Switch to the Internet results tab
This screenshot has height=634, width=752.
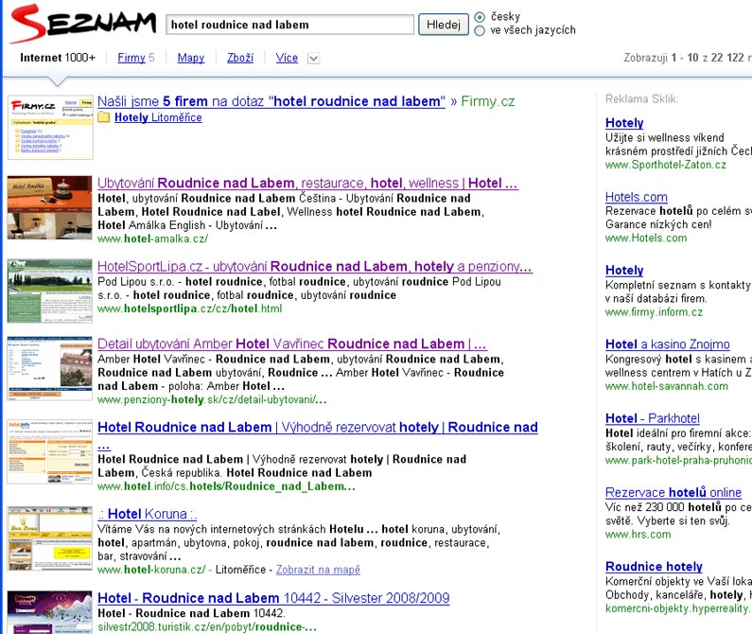58,58
